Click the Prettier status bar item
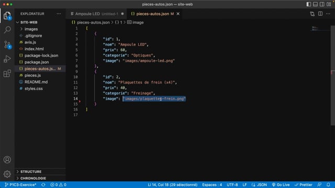 coord(304,184)
